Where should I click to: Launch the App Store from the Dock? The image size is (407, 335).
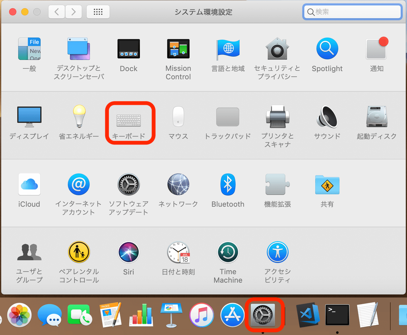click(233, 315)
